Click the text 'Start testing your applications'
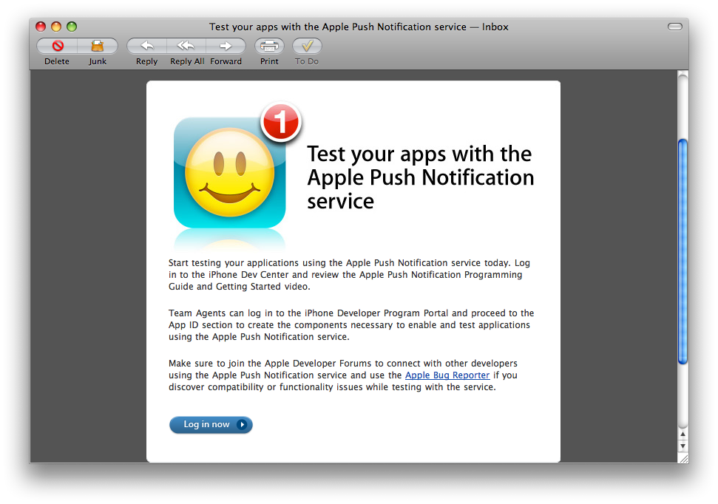This screenshot has height=504, width=718. tap(234, 263)
